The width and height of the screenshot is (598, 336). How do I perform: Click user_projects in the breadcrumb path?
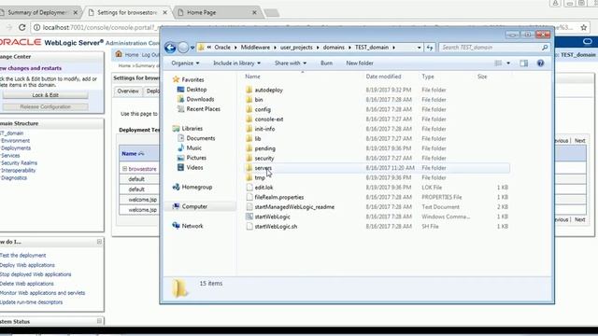(296, 48)
